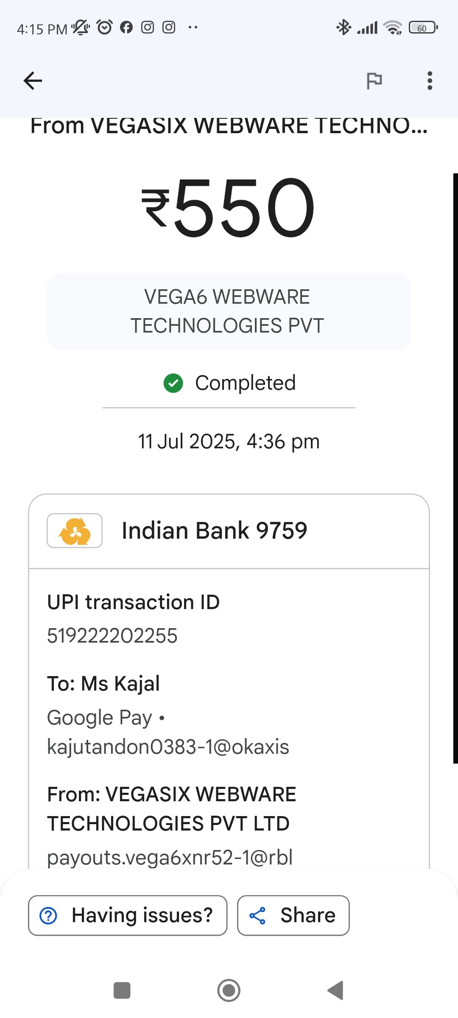Tap the green Completed checkmark icon

[x=173, y=383]
